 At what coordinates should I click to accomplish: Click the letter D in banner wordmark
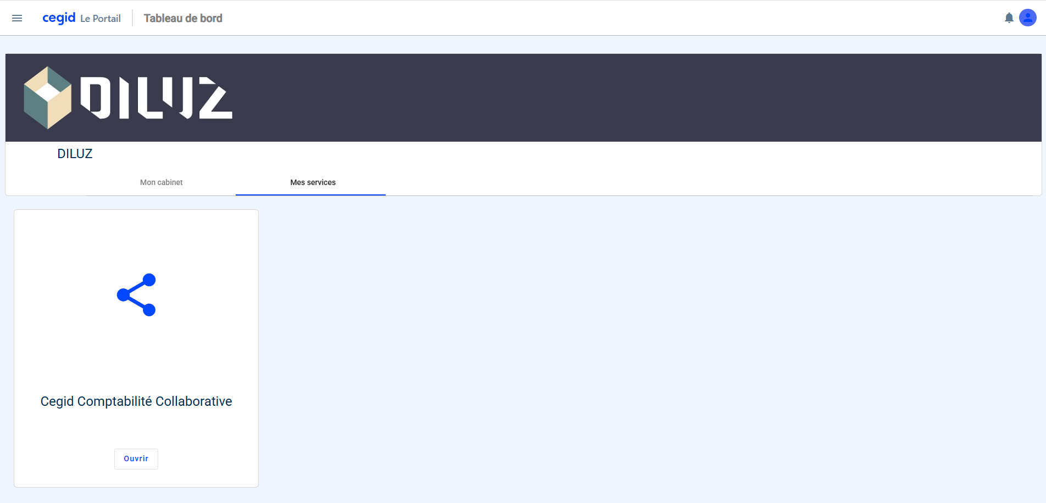click(96, 98)
